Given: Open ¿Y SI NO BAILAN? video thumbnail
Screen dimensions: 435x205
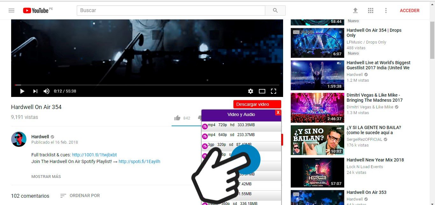Looking at the screenshot, I should pyautogui.click(x=317, y=140).
